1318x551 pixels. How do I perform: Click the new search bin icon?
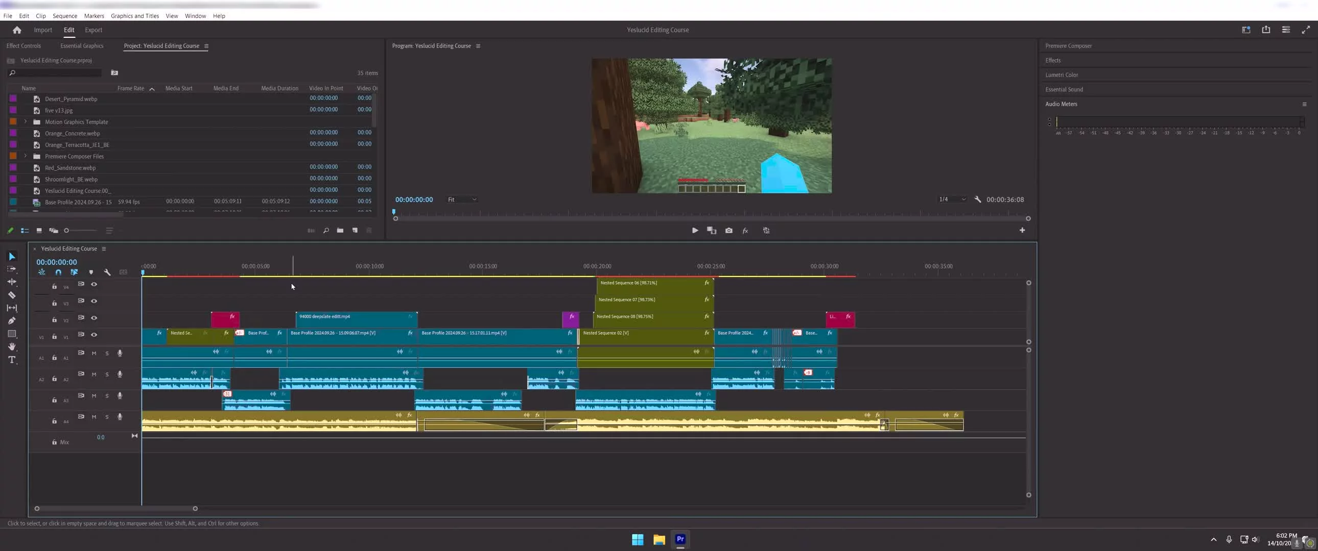tap(114, 72)
